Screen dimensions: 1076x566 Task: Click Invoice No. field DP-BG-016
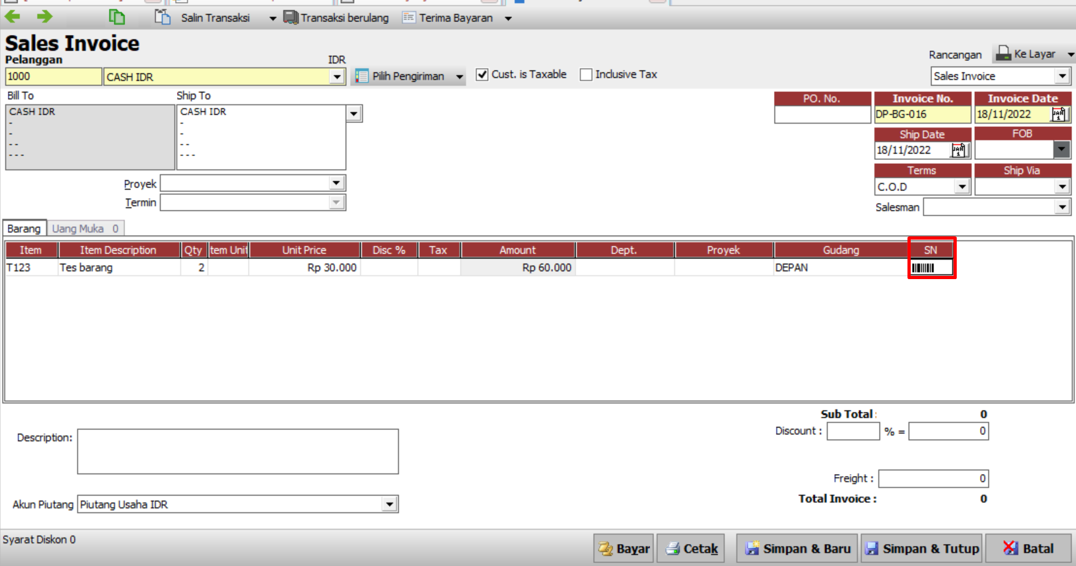pos(922,115)
